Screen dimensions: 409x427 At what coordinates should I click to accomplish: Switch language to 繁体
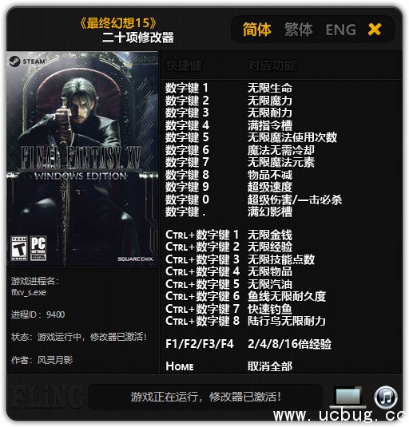point(299,30)
